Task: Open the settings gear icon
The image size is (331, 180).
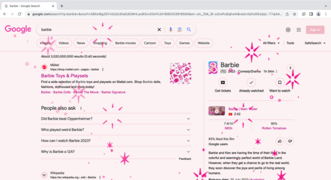Action: (x=288, y=30)
